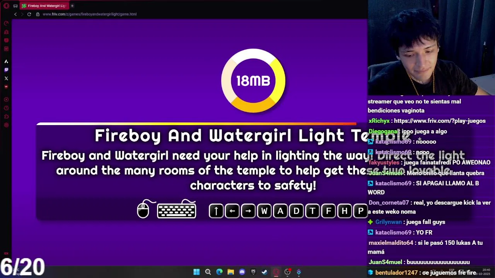The image size is (495, 278).
Task: Click the right arrow key icon
Action: 248,211
